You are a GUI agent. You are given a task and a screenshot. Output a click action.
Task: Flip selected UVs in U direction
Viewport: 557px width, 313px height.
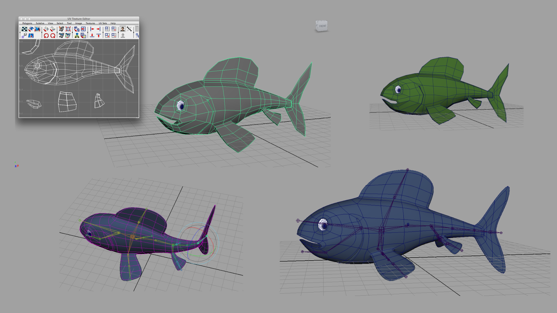point(46,29)
